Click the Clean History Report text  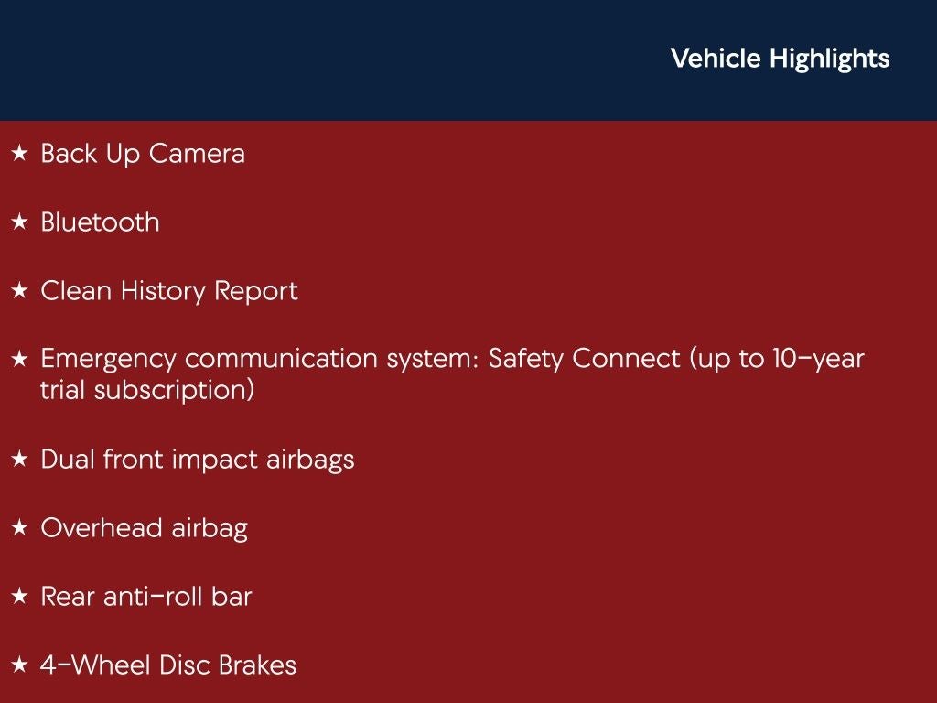169,291
